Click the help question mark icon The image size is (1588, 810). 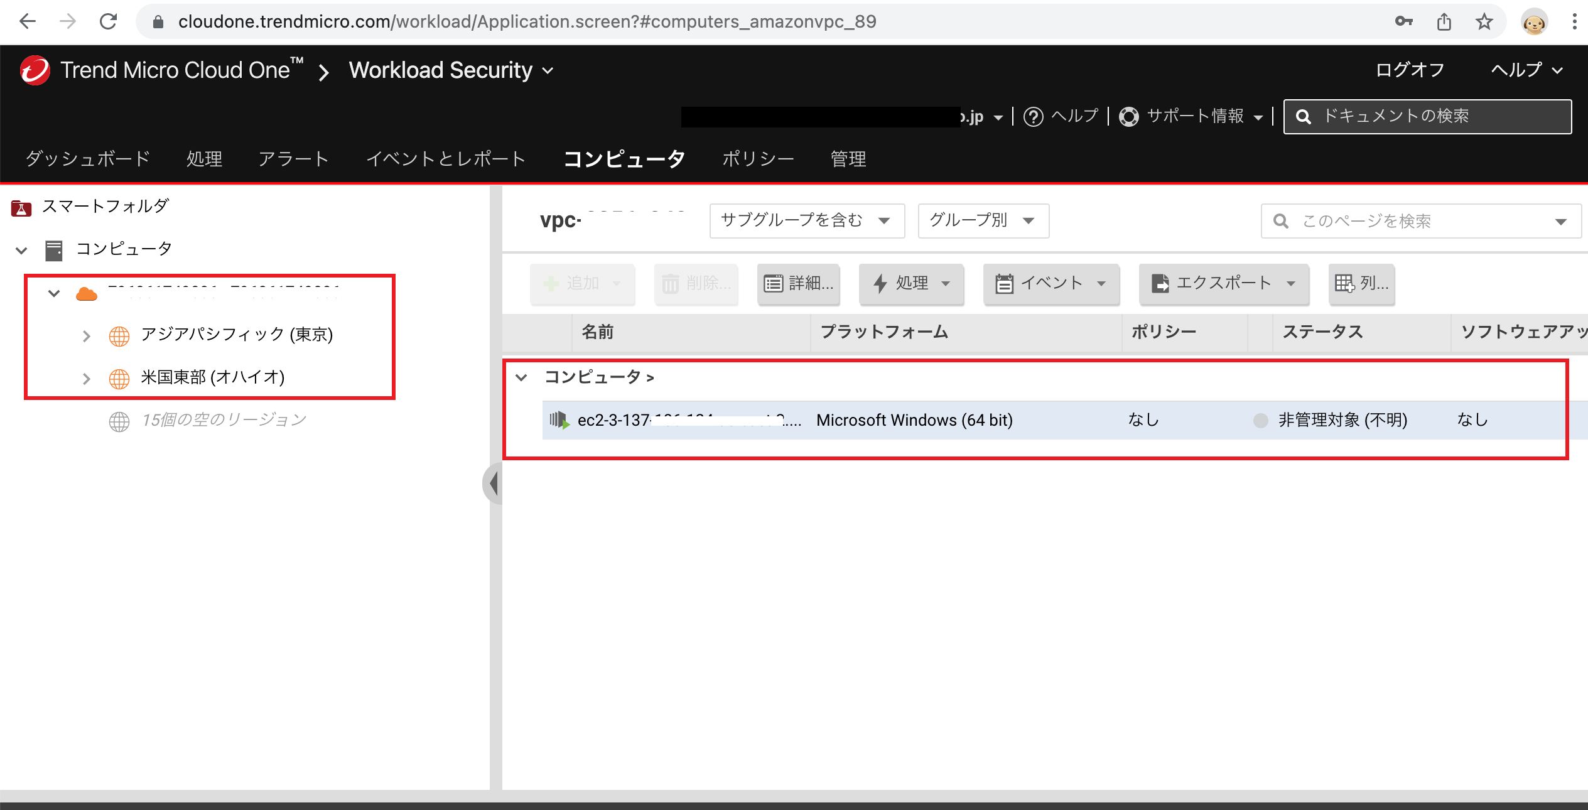tap(1033, 117)
